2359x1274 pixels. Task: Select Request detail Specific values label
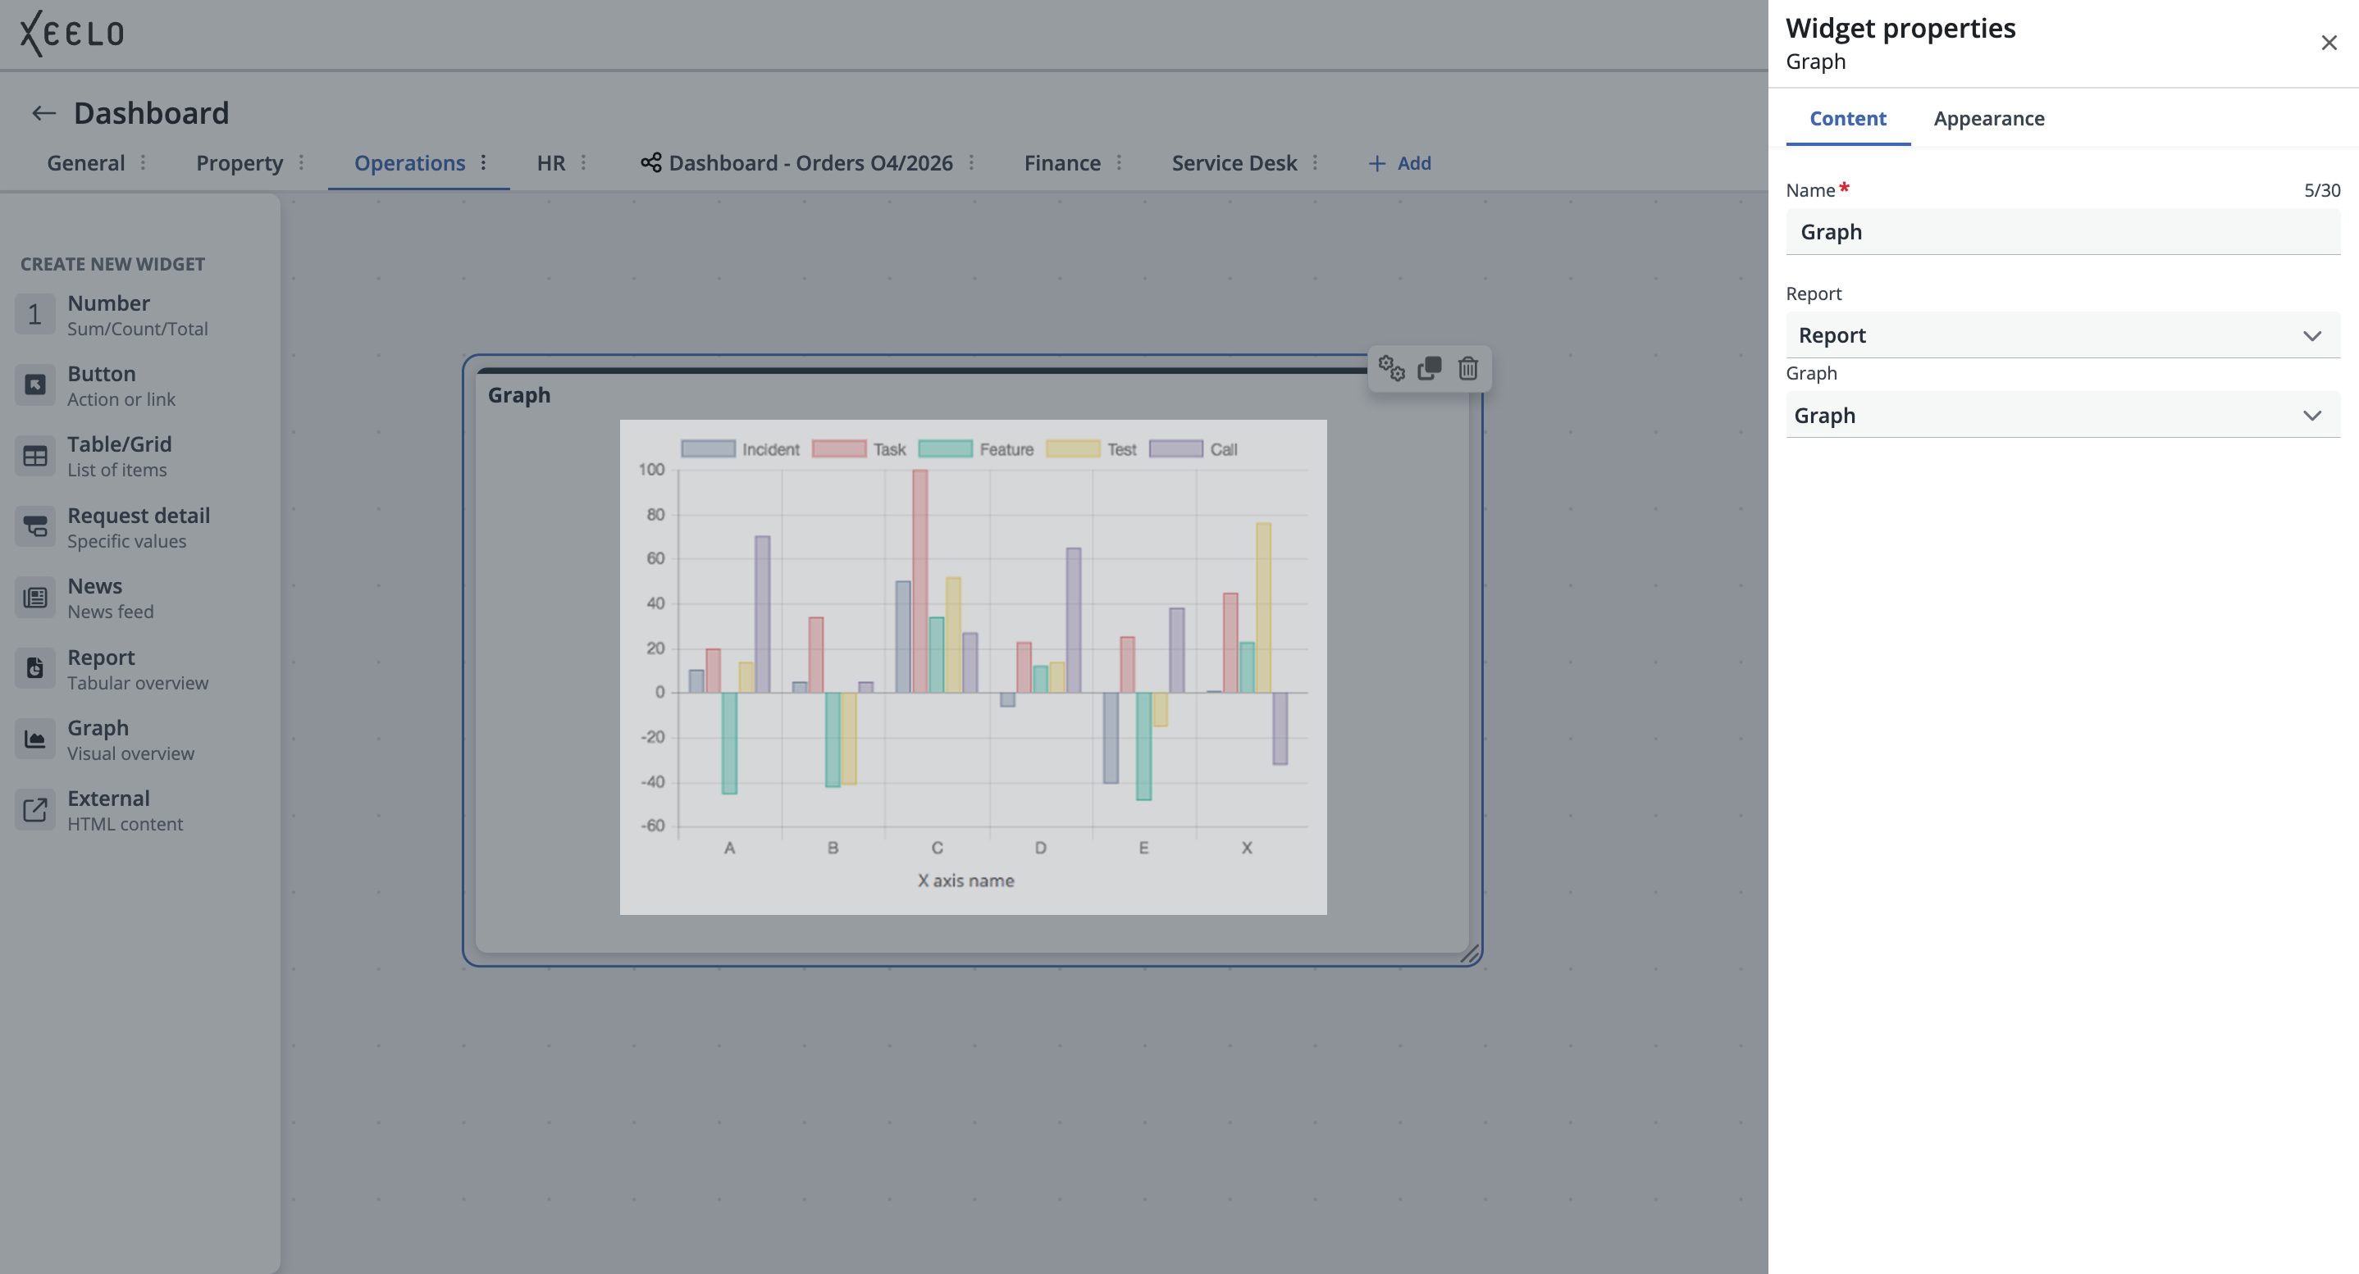pyautogui.click(x=139, y=528)
